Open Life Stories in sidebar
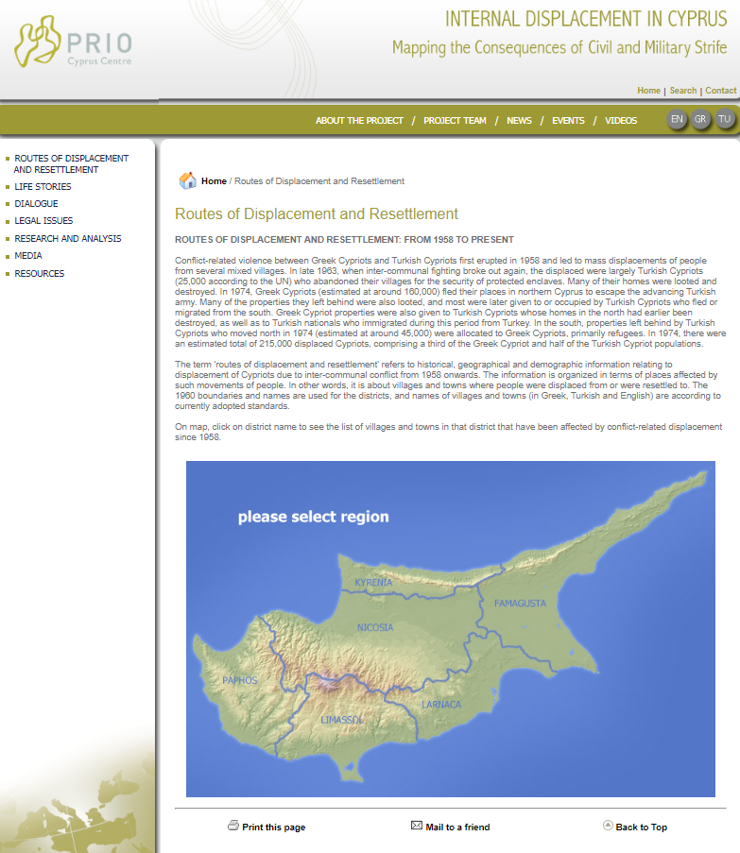 43,187
